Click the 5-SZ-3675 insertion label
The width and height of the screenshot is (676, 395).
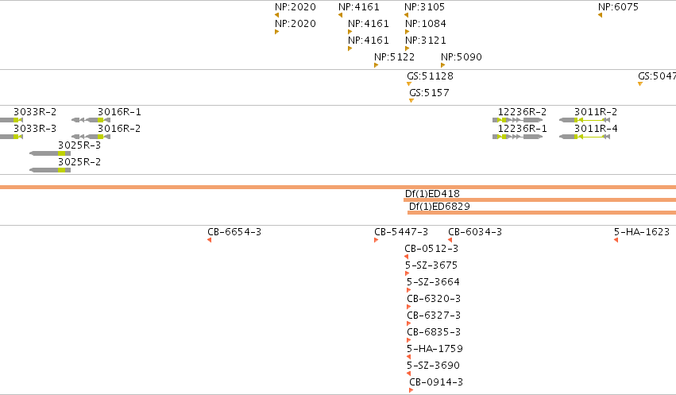point(431,265)
